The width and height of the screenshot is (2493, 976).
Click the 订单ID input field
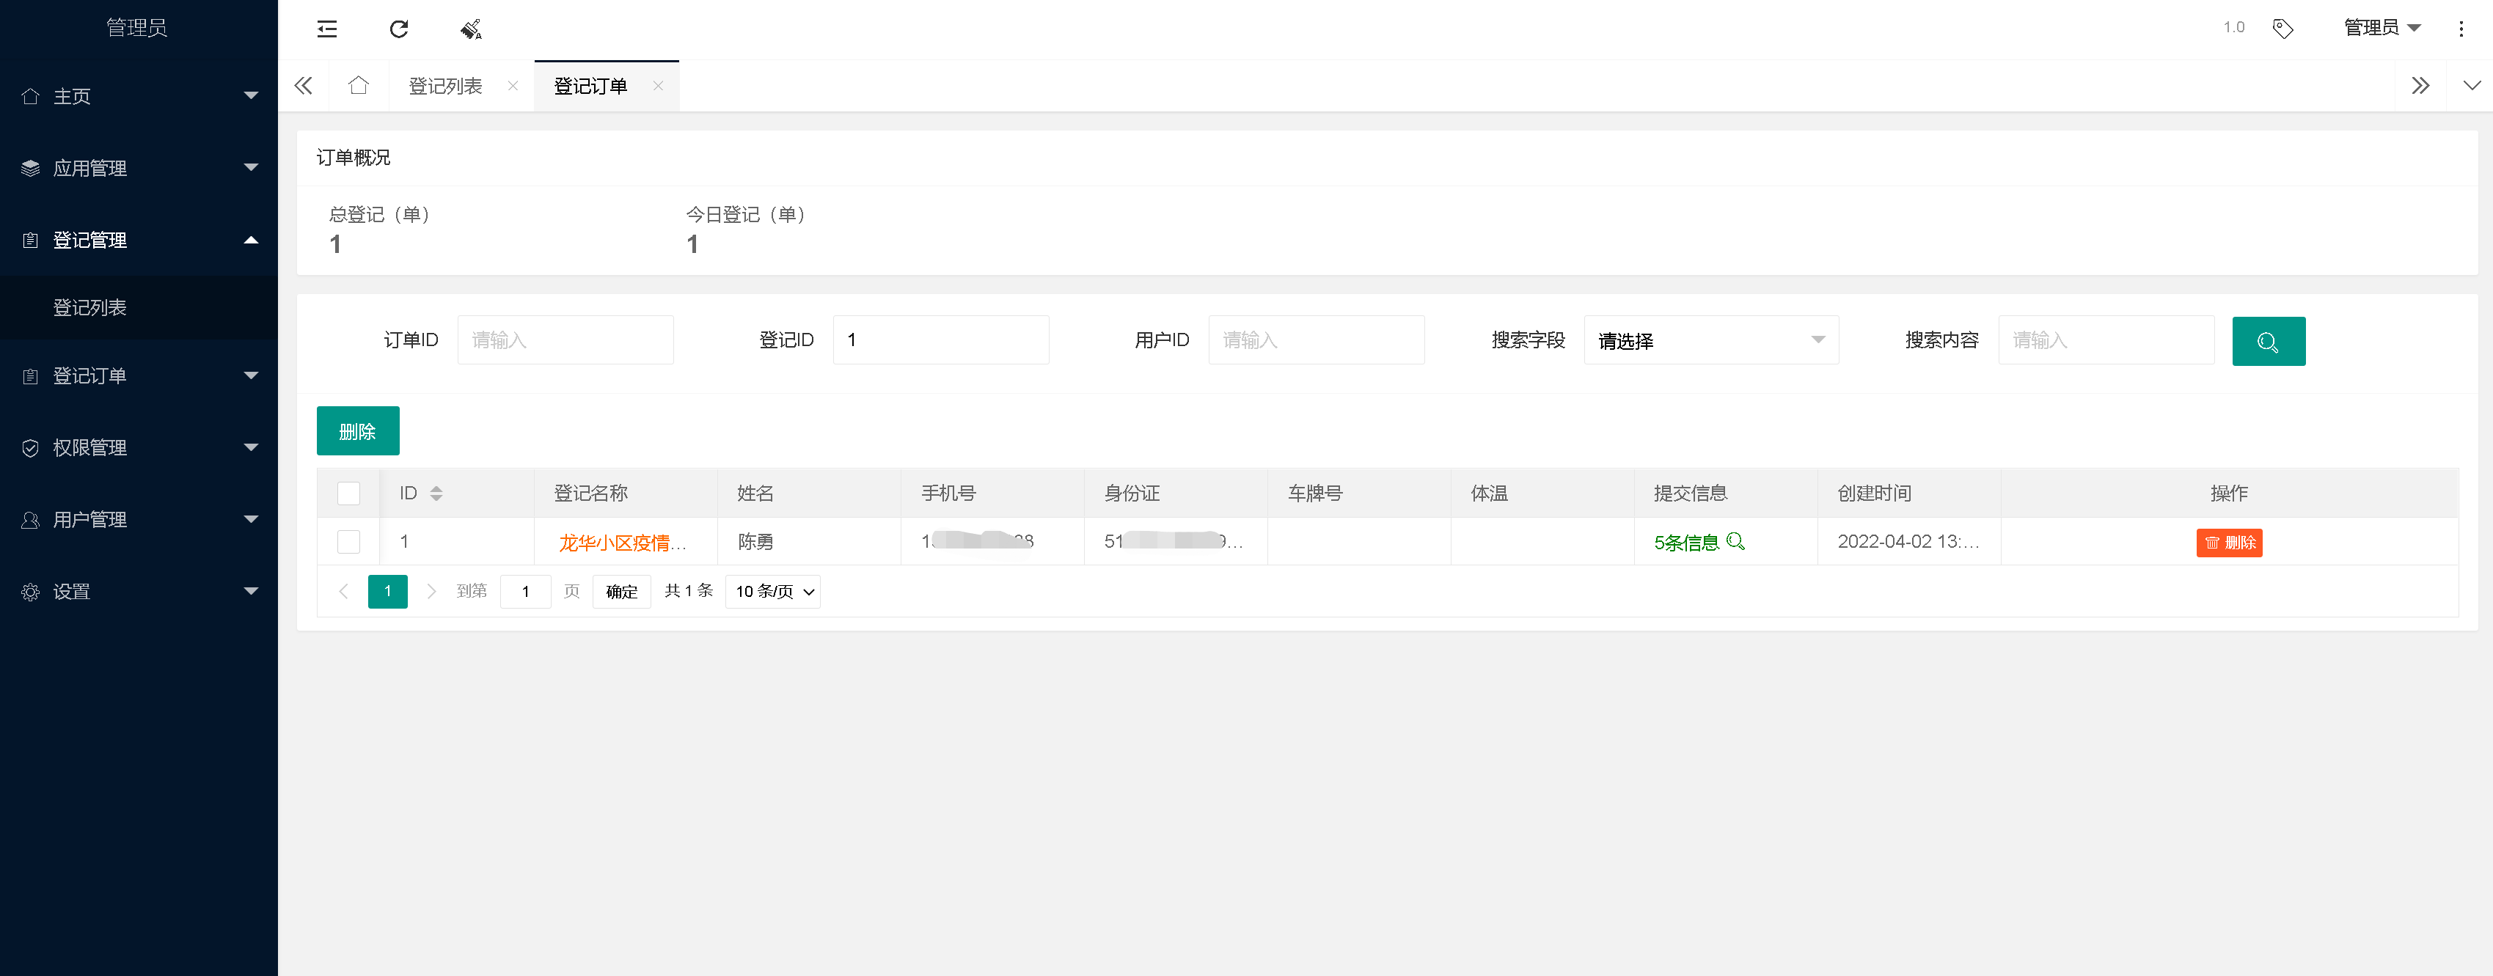click(x=565, y=340)
